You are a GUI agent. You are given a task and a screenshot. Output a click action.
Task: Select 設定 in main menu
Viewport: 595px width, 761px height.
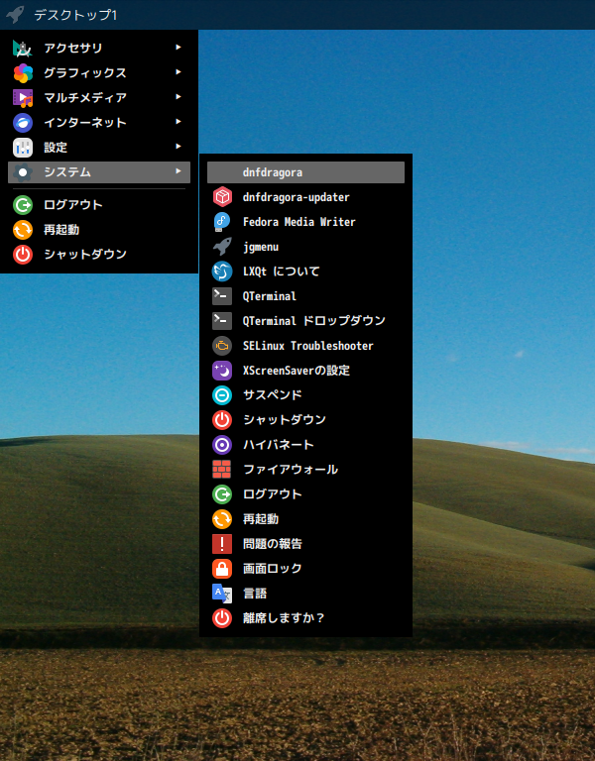(x=99, y=147)
